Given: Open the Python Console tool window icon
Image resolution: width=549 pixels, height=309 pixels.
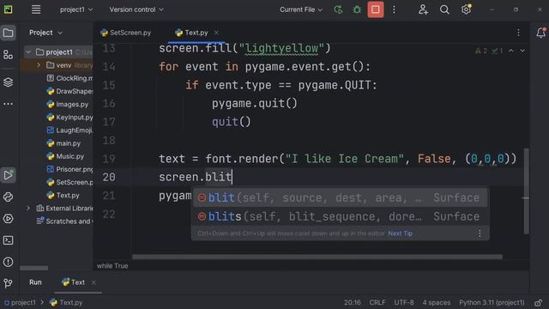Looking at the screenshot, I should [x=8, y=197].
